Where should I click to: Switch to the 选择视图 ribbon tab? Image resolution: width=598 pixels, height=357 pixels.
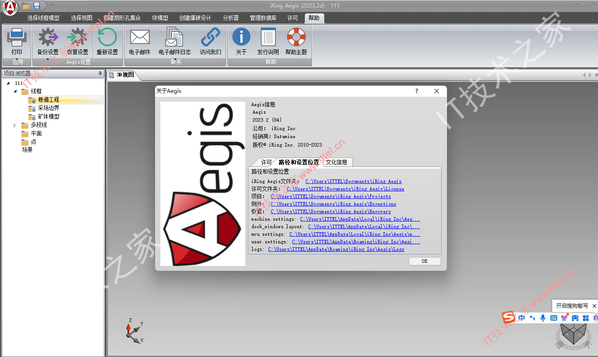82,18
